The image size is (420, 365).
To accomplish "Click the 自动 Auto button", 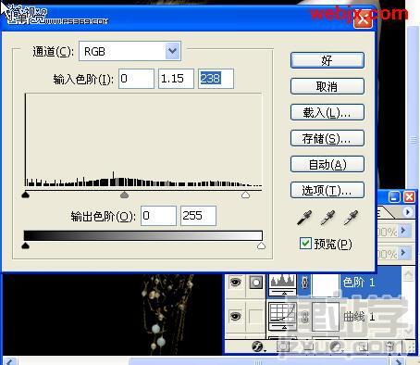I will click(x=327, y=164).
